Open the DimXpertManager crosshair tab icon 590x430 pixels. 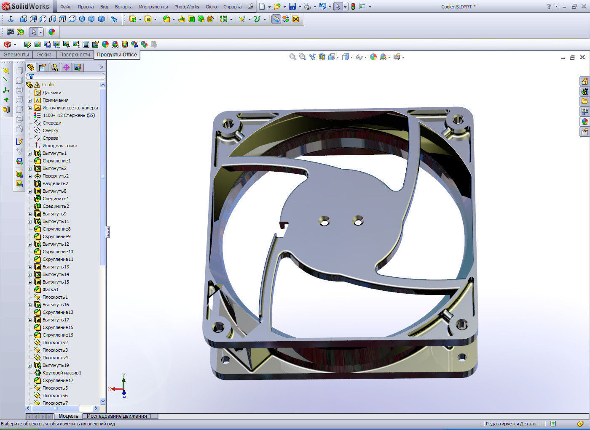coord(66,67)
